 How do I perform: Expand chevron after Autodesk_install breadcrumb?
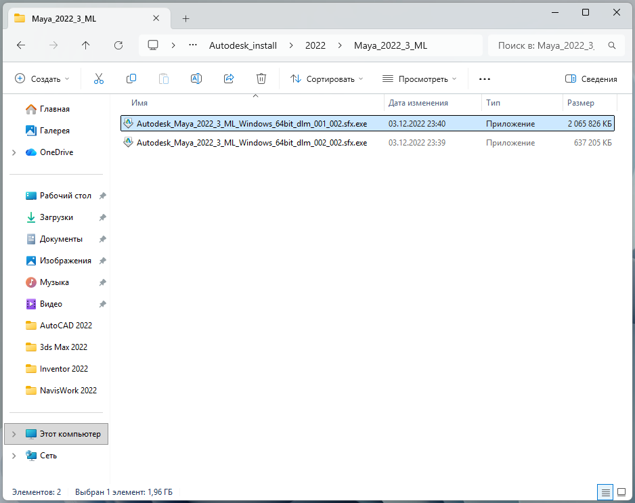point(291,45)
